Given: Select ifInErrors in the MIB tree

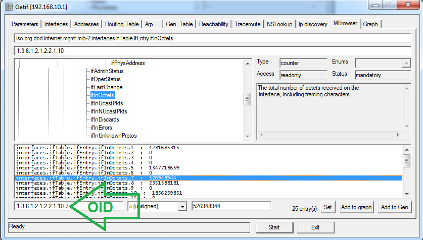Looking at the screenshot, I should tap(101, 128).
